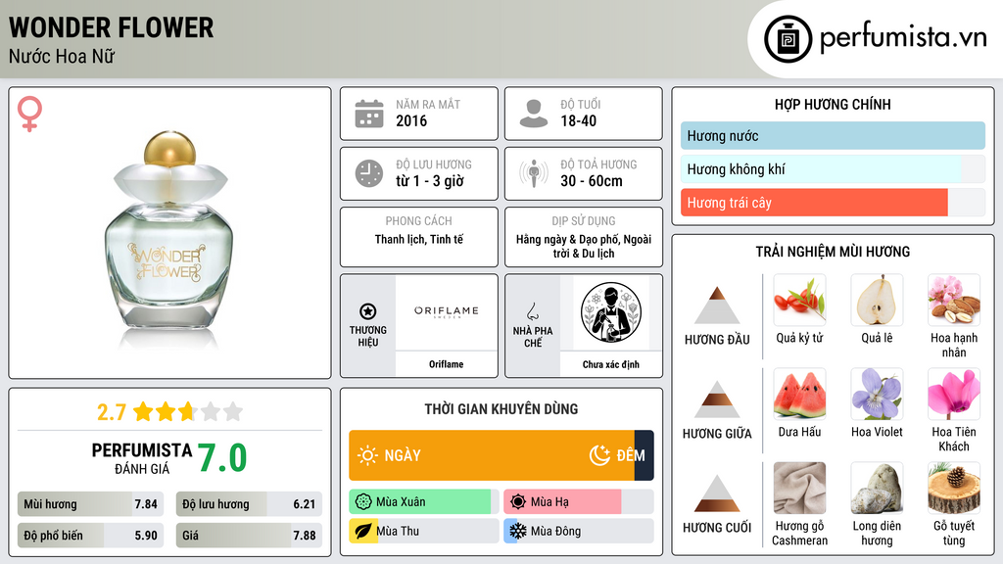Click the age range 18-40 value

[x=578, y=120]
